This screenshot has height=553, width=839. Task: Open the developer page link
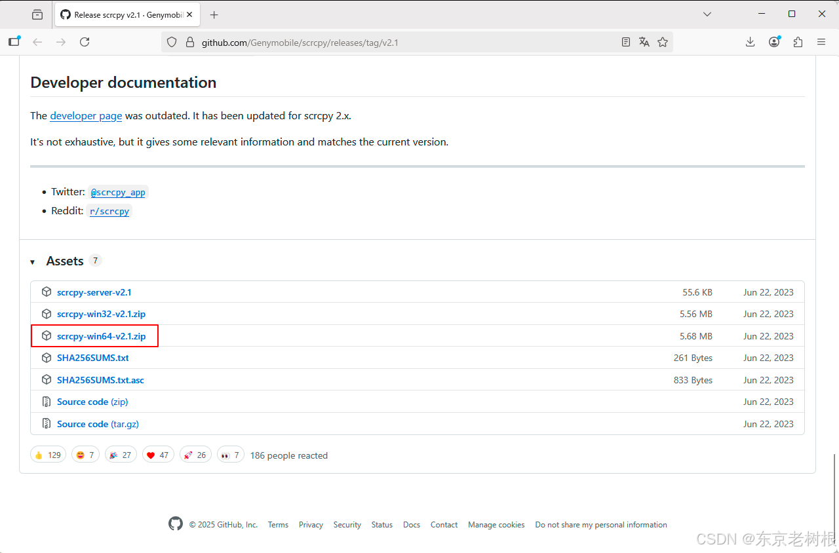coord(86,115)
